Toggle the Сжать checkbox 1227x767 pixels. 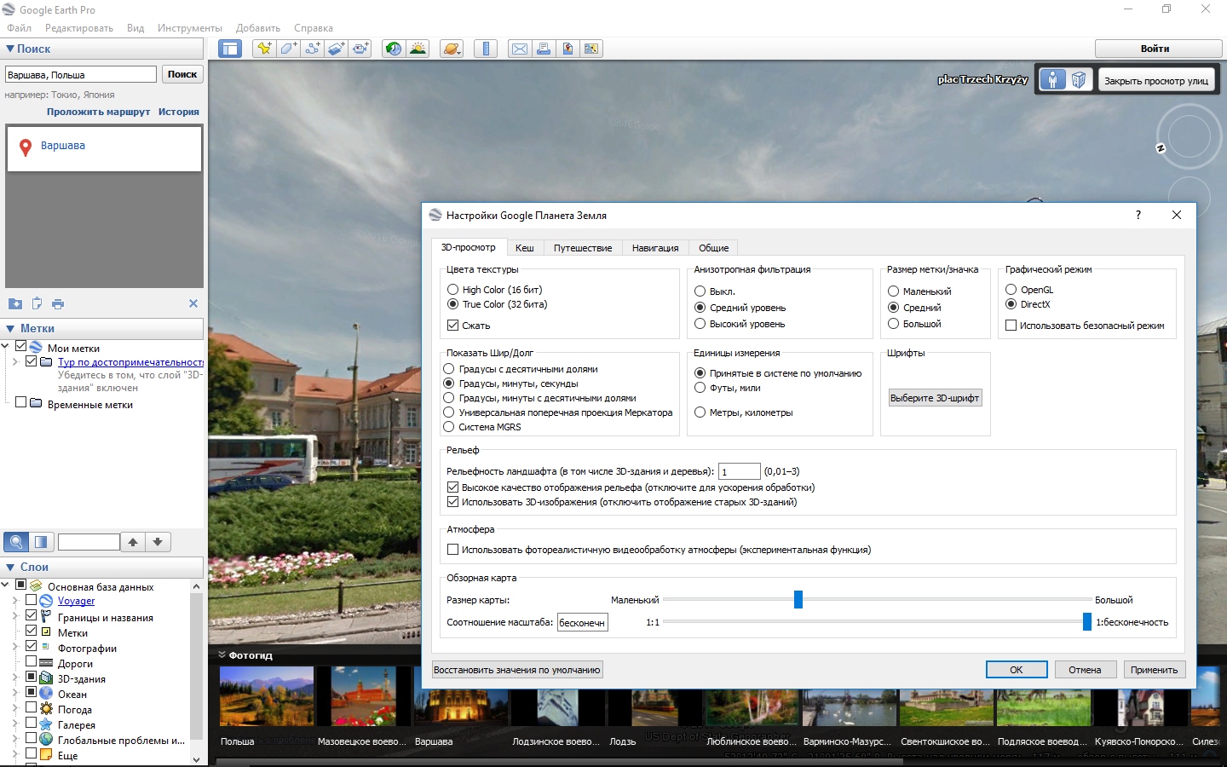point(469,326)
